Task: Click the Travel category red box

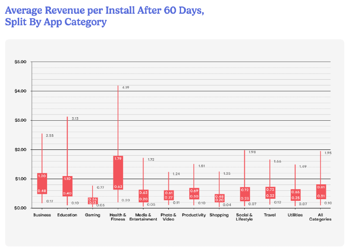Action: pyautogui.click(x=270, y=193)
